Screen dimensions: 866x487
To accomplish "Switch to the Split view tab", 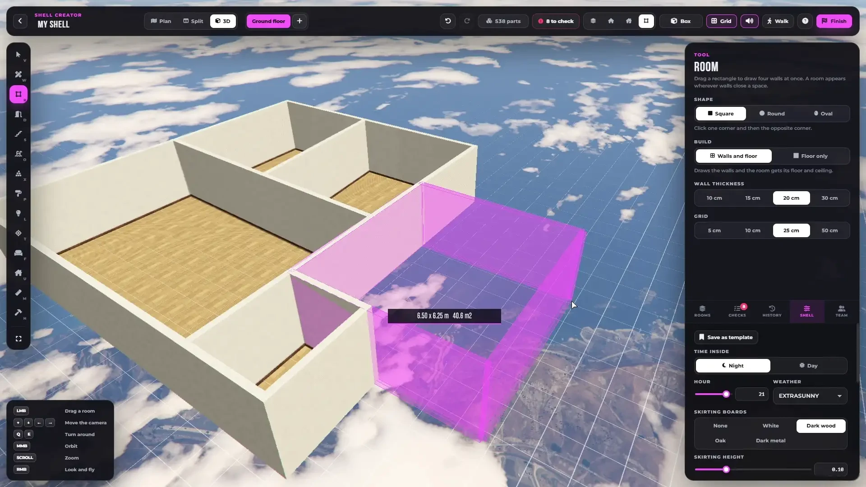I will [x=193, y=21].
